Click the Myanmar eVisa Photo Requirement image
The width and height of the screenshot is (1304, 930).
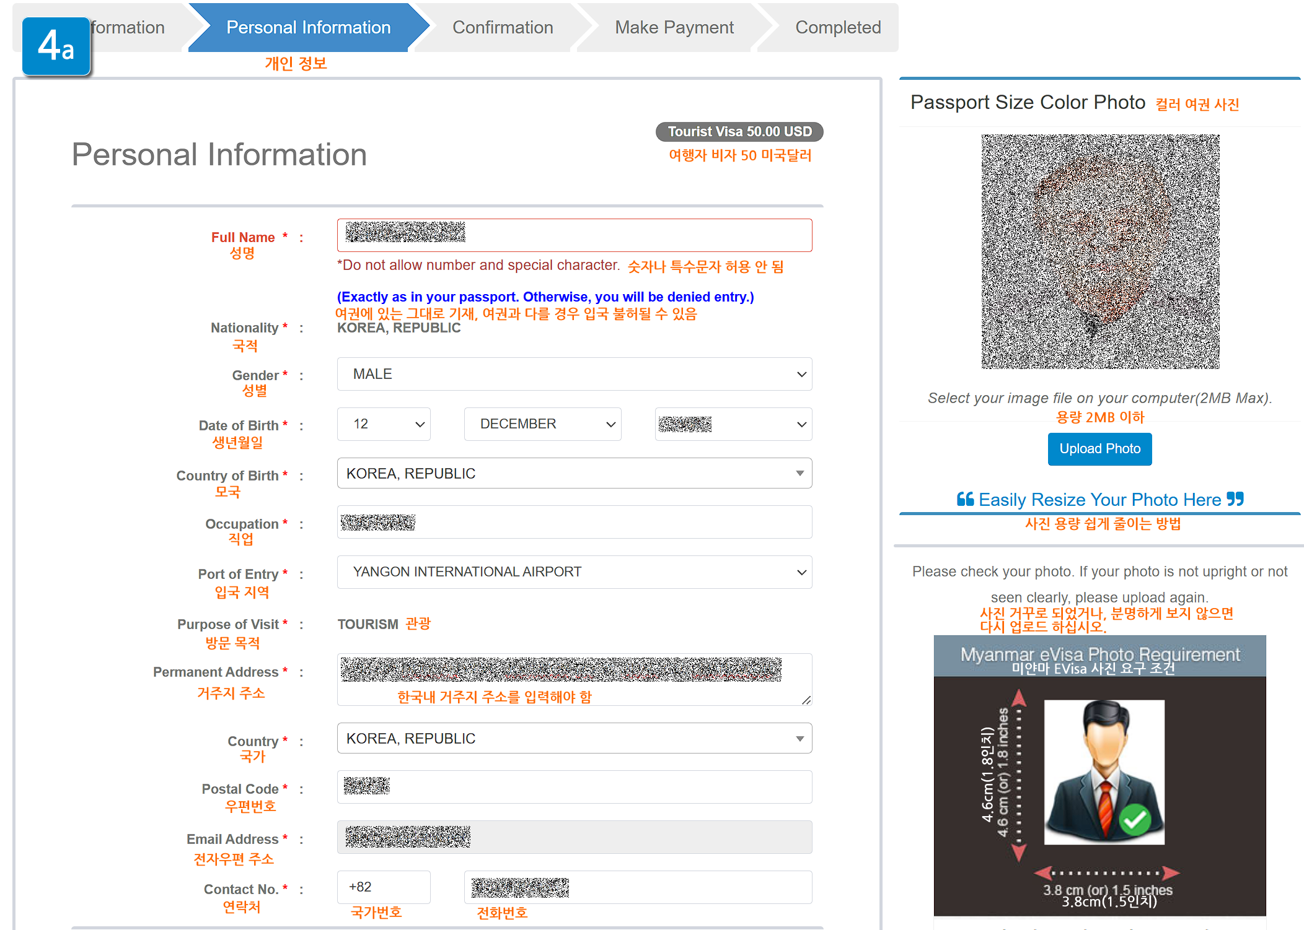click(1099, 775)
